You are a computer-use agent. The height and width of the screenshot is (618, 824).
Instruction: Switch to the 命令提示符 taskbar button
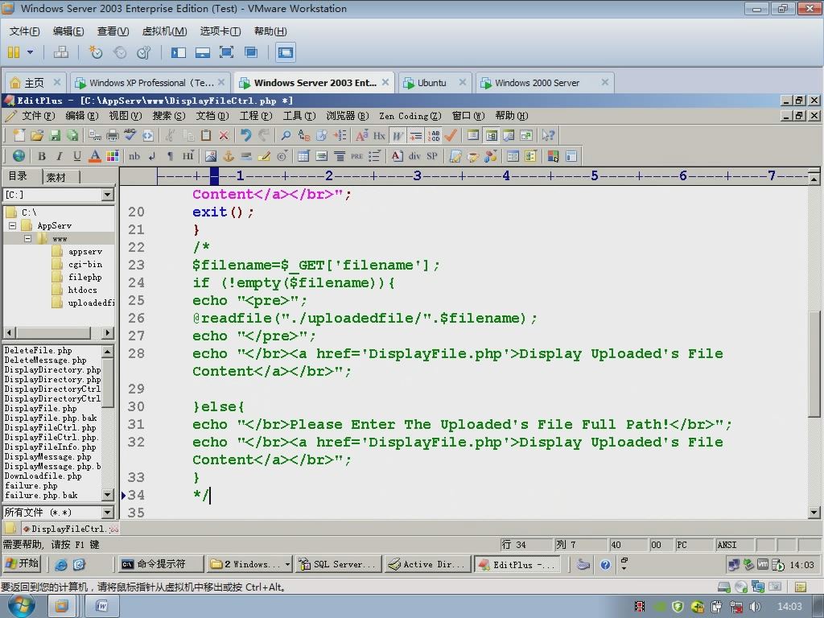coord(161,564)
